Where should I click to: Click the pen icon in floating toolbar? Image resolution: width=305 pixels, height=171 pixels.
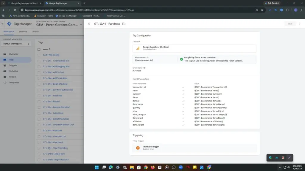pos(290,158)
